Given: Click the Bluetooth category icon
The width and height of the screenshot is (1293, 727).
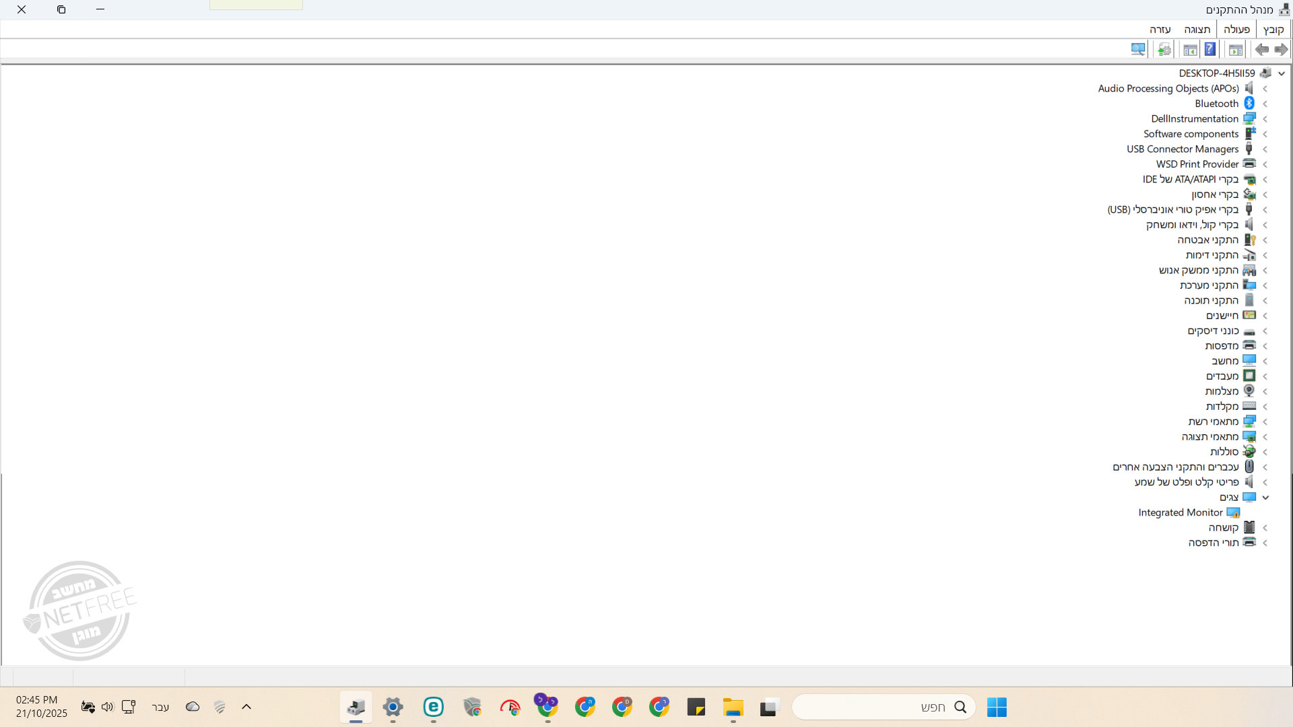Looking at the screenshot, I should click(1249, 104).
